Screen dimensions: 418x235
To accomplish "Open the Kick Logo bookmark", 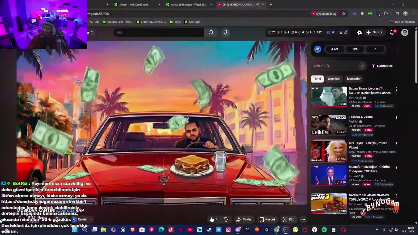I will pyautogui.click(x=192, y=22).
